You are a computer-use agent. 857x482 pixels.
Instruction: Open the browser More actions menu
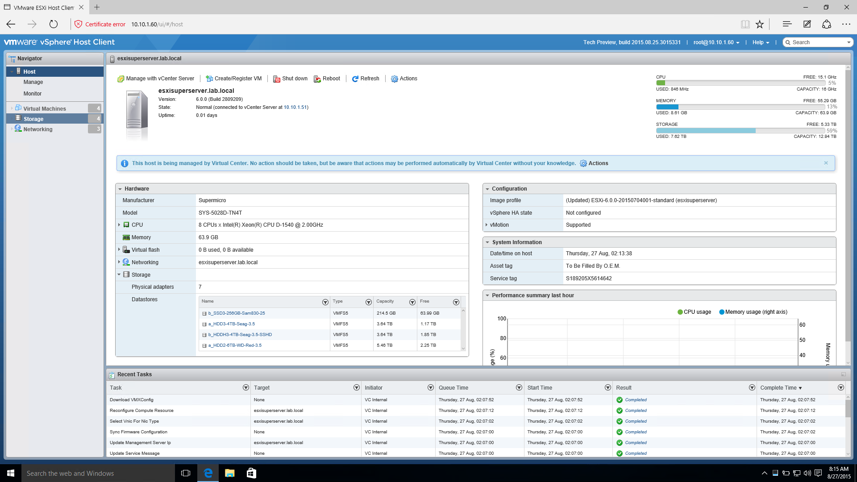(x=846, y=24)
